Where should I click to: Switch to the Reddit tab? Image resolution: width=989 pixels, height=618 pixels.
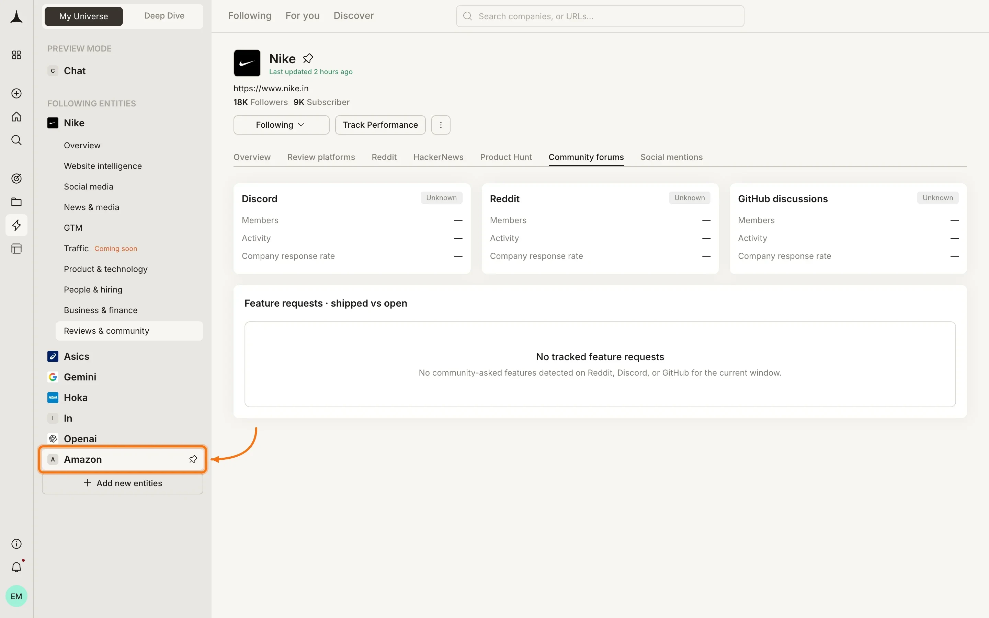pyautogui.click(x=384, y=157)
